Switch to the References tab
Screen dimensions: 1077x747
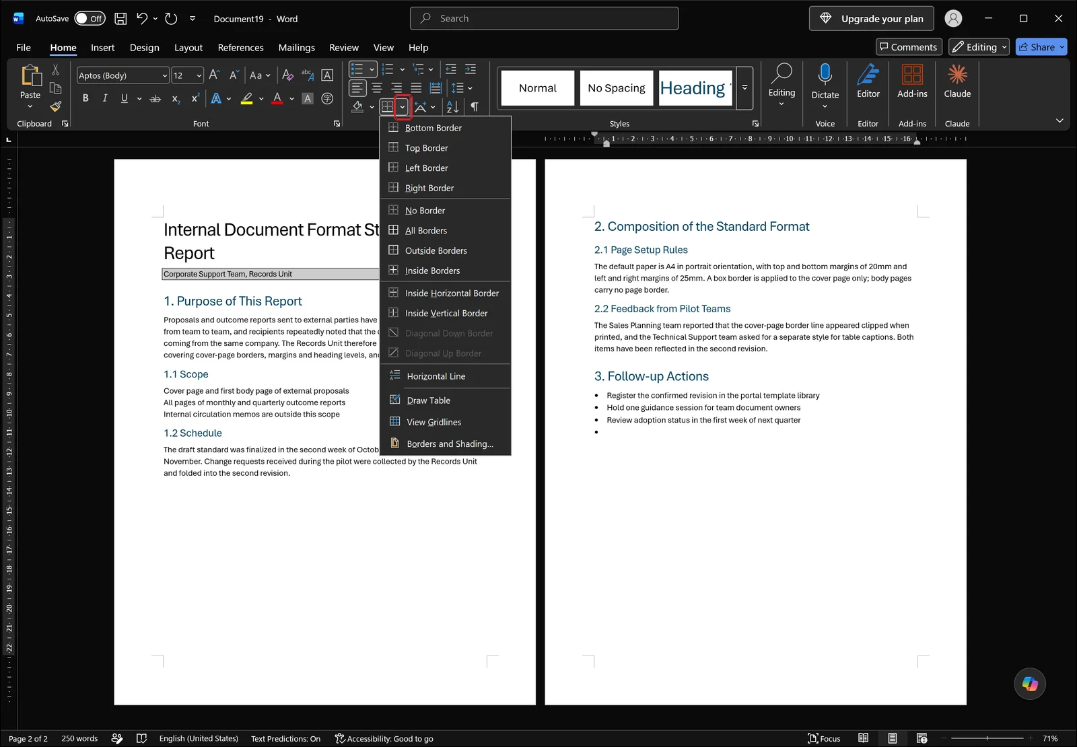tap(240, 47)
